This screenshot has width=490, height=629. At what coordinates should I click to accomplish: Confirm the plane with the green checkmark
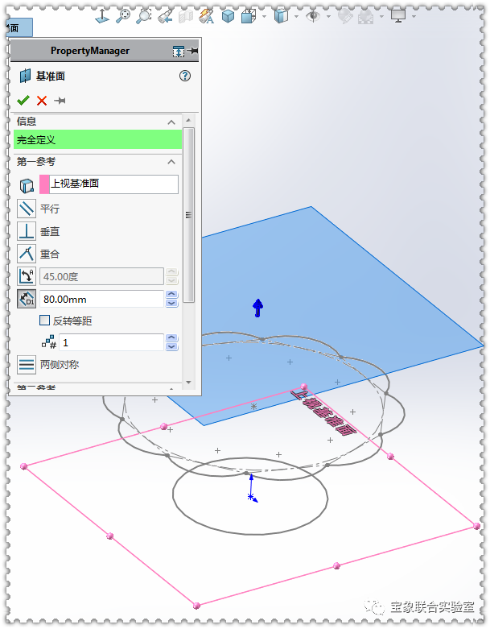tap(23, 101)
